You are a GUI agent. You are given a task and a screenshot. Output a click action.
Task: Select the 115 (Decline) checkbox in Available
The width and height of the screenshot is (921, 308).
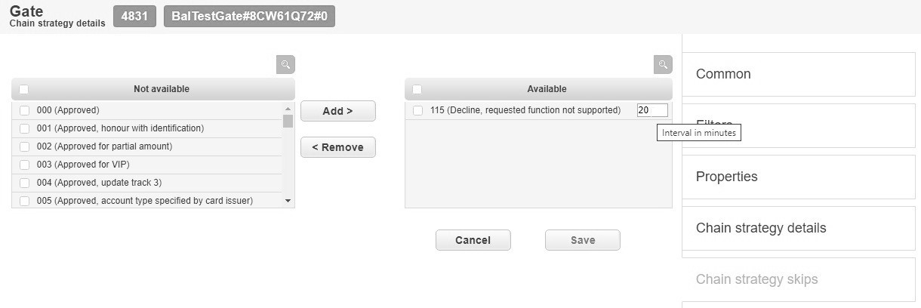click(x=418, y=110)
